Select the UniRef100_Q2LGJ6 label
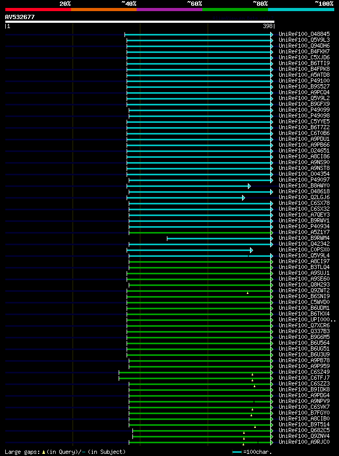This screenshot has width=339, height=456. 304,197
